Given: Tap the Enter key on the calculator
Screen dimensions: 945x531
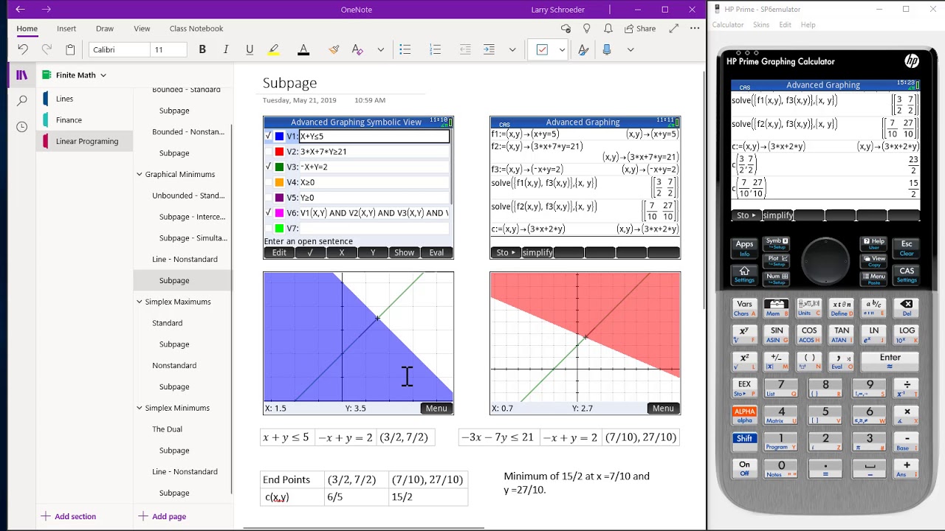Looking at the screenshot, I should pos(890,361).
